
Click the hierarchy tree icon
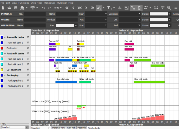click(163, 8)
